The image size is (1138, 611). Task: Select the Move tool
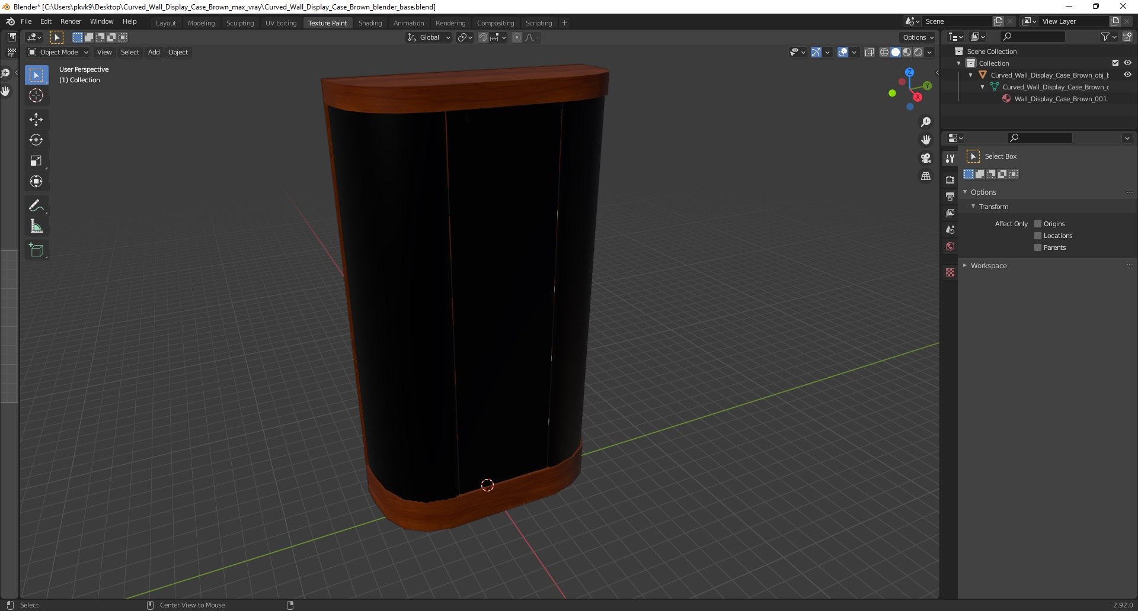36,119
